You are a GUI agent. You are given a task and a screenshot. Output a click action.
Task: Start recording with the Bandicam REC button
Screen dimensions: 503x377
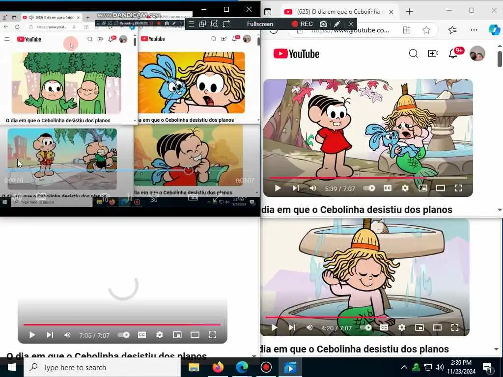(x=302, y=24)
